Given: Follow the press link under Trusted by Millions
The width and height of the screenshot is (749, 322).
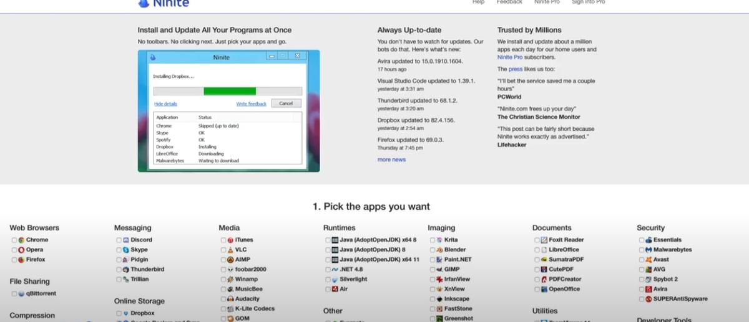Looking at the screenshot, I should (x=516, y=69).
